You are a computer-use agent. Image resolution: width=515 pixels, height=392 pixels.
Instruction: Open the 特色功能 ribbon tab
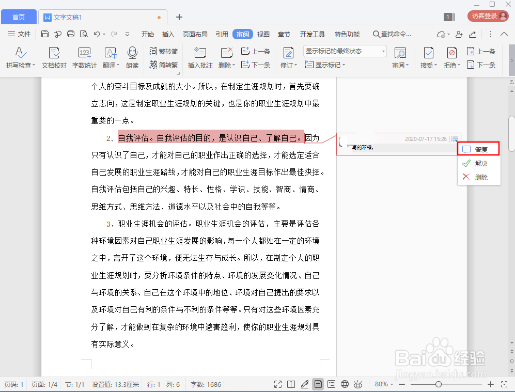click(x=347, y=34)
